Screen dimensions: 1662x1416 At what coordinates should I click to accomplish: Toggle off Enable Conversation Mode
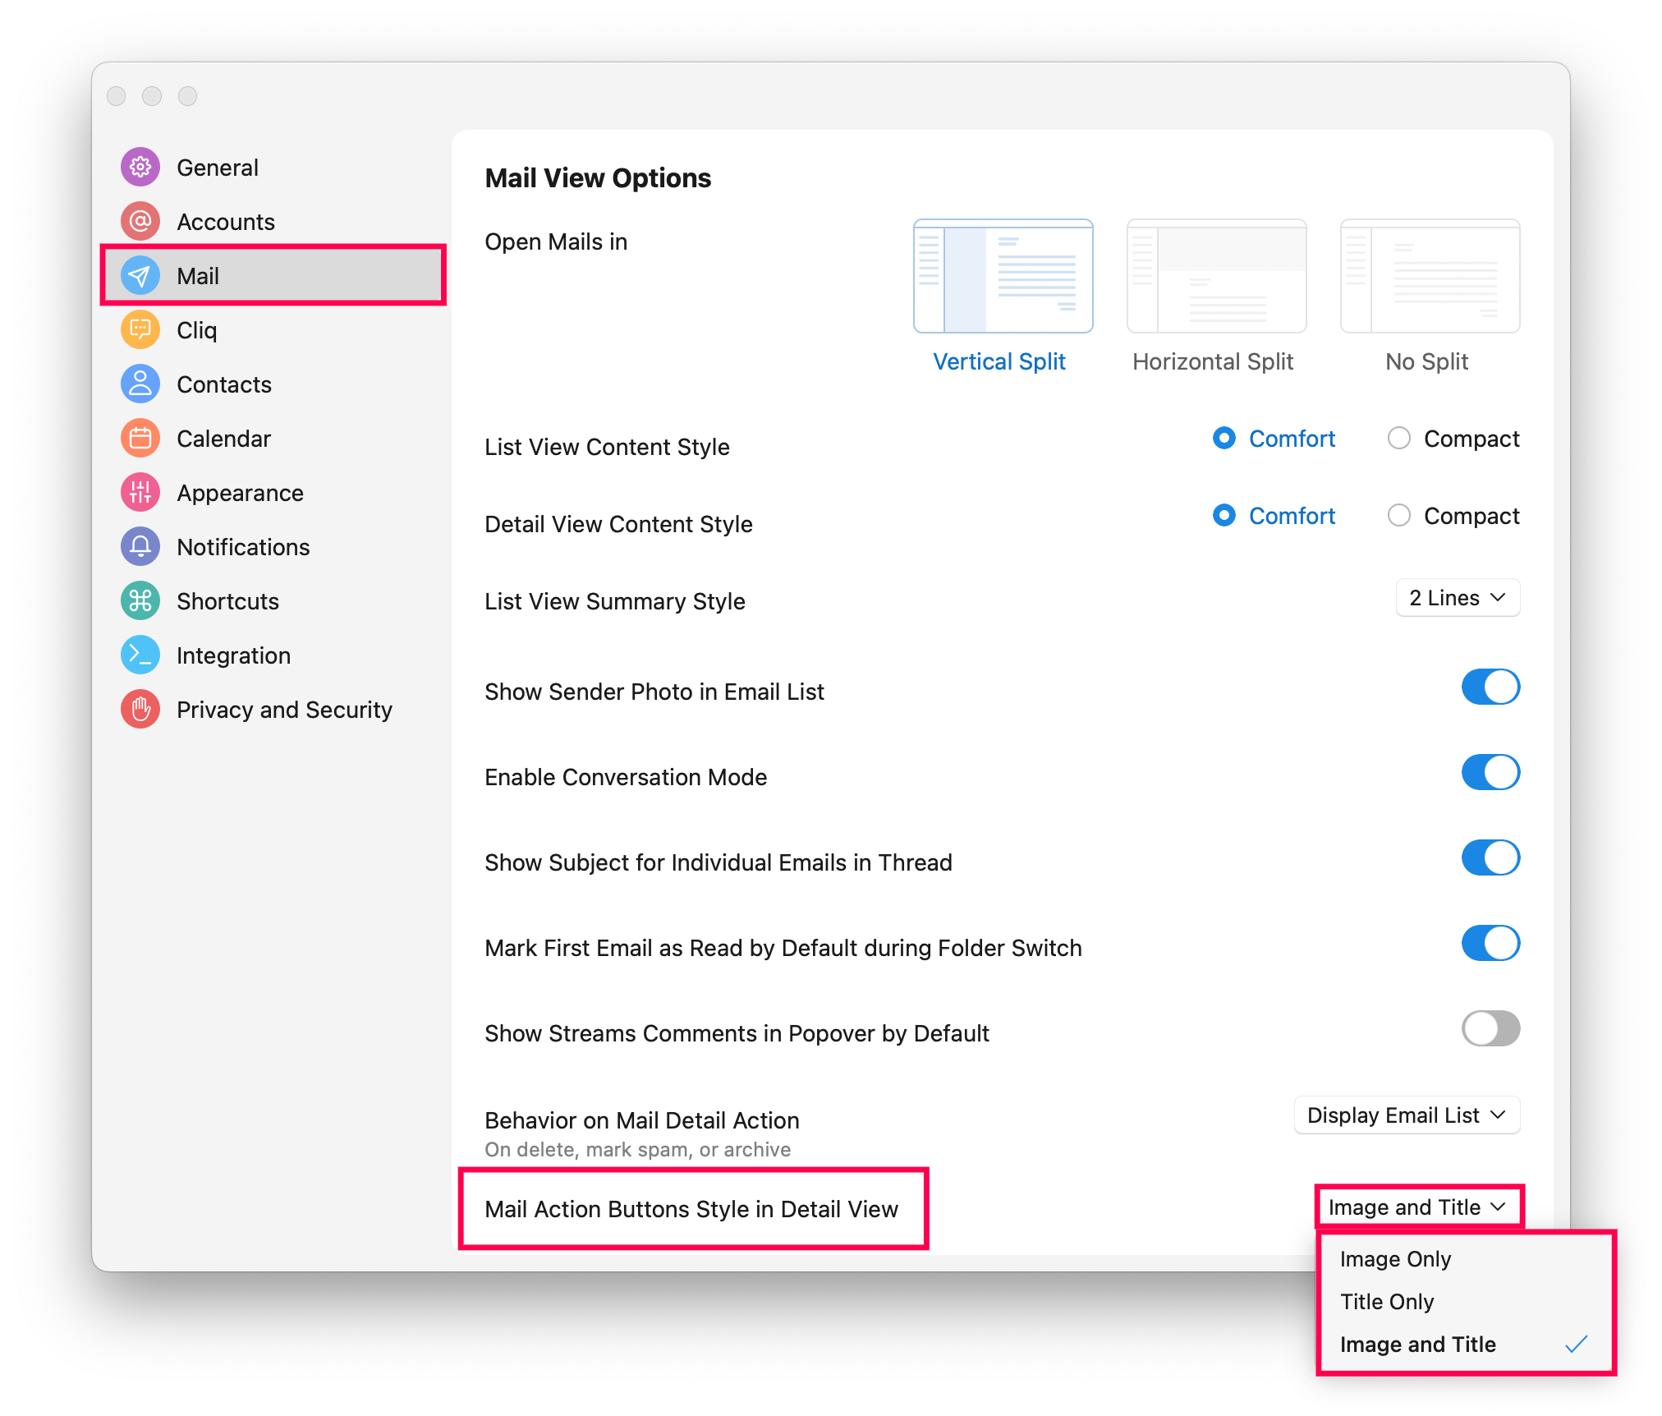coord(1490,773)
